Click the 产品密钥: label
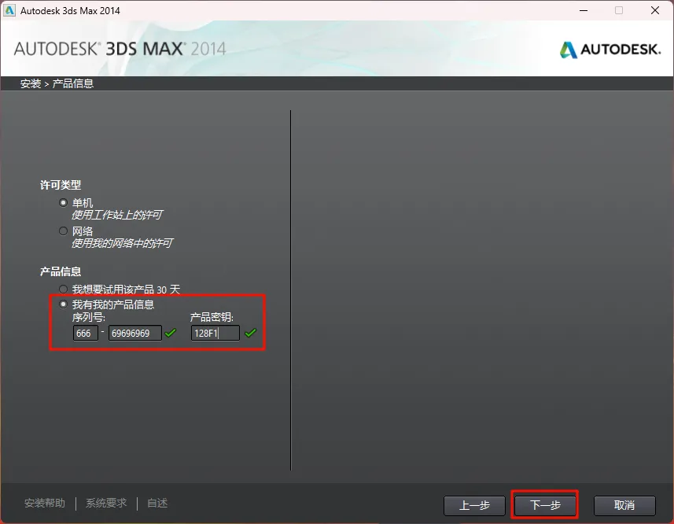Image resolution: width=674 pixels, height=524 pixels. pyautogui.click(x=212, y=317)
